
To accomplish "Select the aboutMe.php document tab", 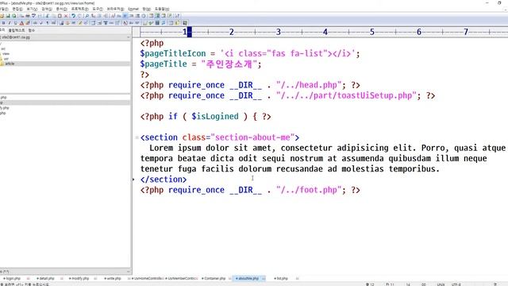I will pyautogui.click(x=248, y=279).
